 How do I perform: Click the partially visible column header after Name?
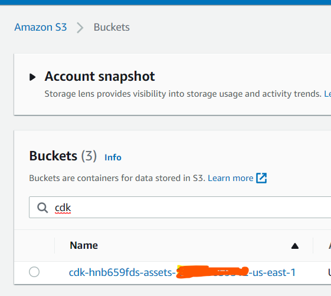point(329,245)
